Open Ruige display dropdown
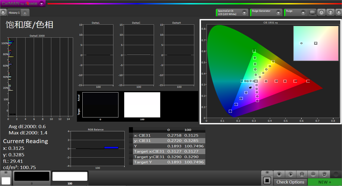 303,12
